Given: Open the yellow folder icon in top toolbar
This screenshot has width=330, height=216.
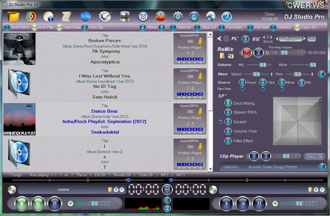Looking at the screenshot, I should [x=13, y=17].
